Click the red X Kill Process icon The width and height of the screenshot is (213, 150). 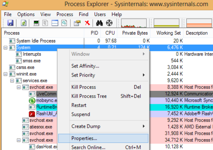(87, 23)
